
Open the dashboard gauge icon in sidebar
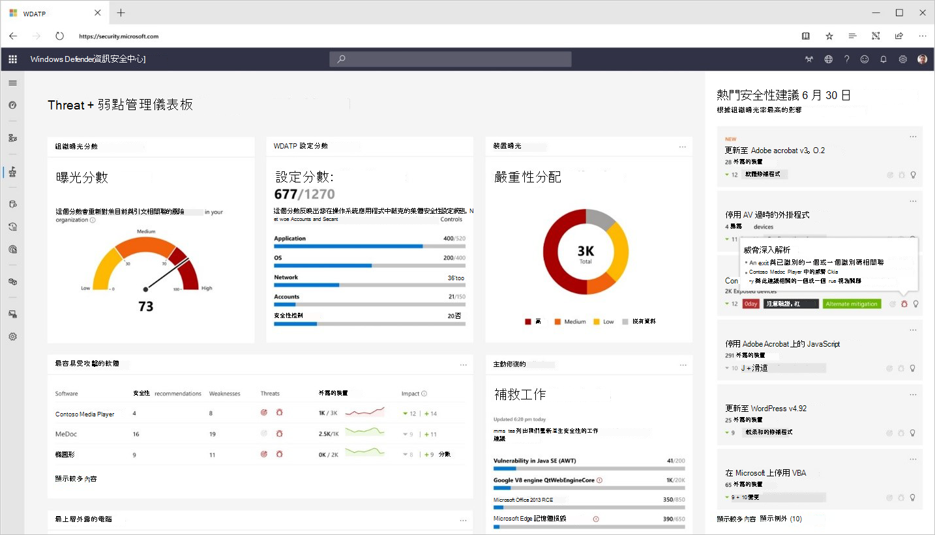(x=12, y=105)
